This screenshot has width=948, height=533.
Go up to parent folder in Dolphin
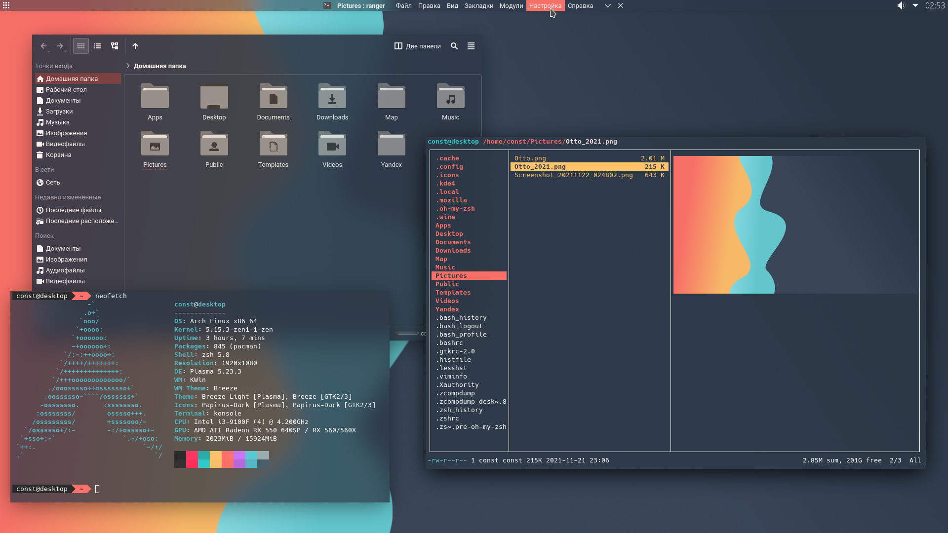[135, 46]
